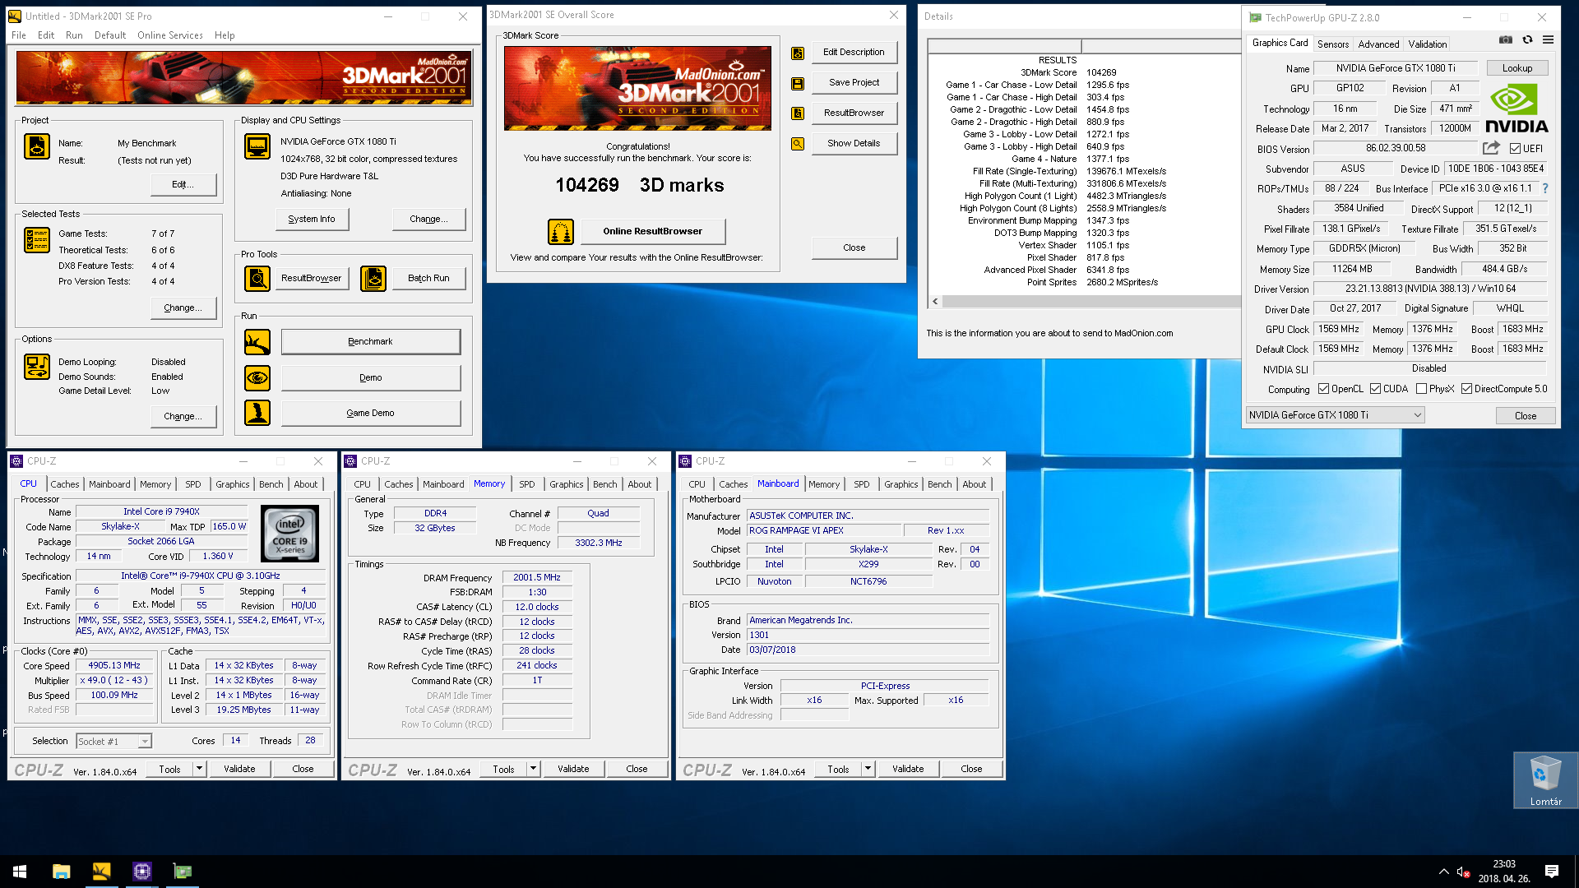
Task: Open Tools dropdown arrow in CPU-Z Mainboard window
Action: [x=868, y=769]
